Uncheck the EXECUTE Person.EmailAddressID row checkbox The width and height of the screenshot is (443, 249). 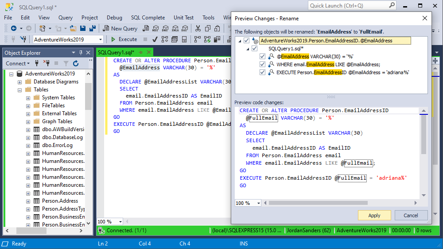262,72
